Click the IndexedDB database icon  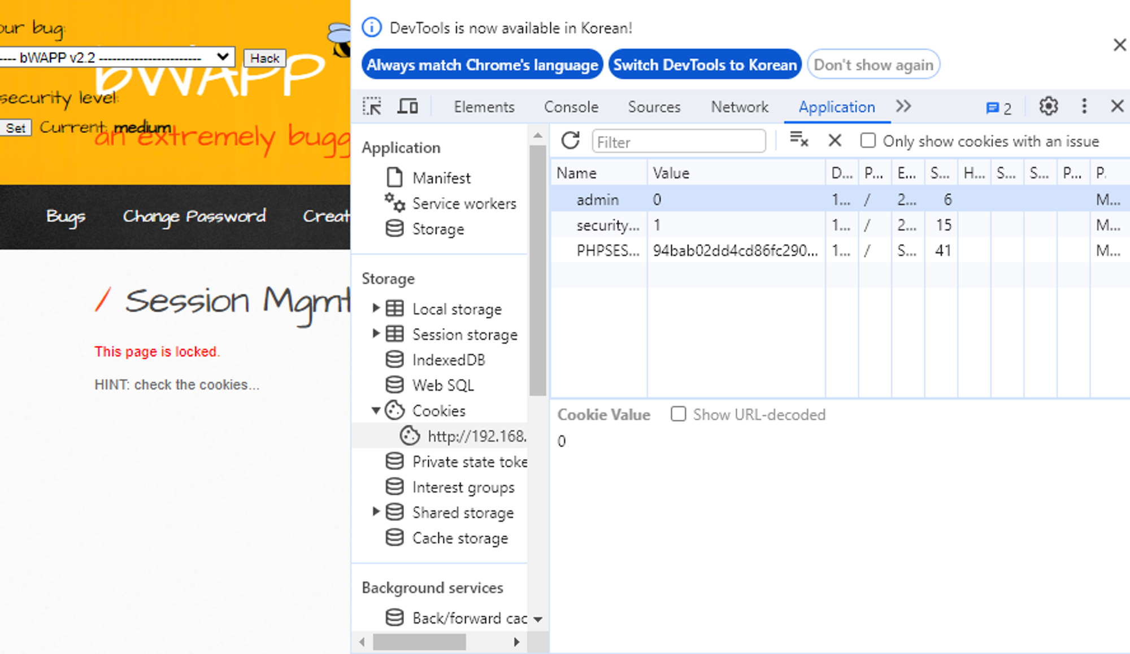394,359
